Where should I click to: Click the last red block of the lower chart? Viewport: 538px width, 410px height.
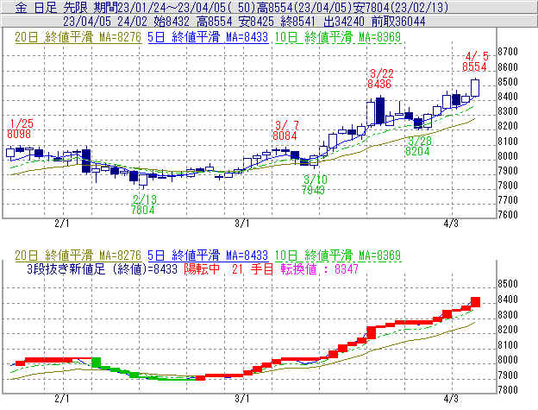pyautogui.click(x=475, y=302)
